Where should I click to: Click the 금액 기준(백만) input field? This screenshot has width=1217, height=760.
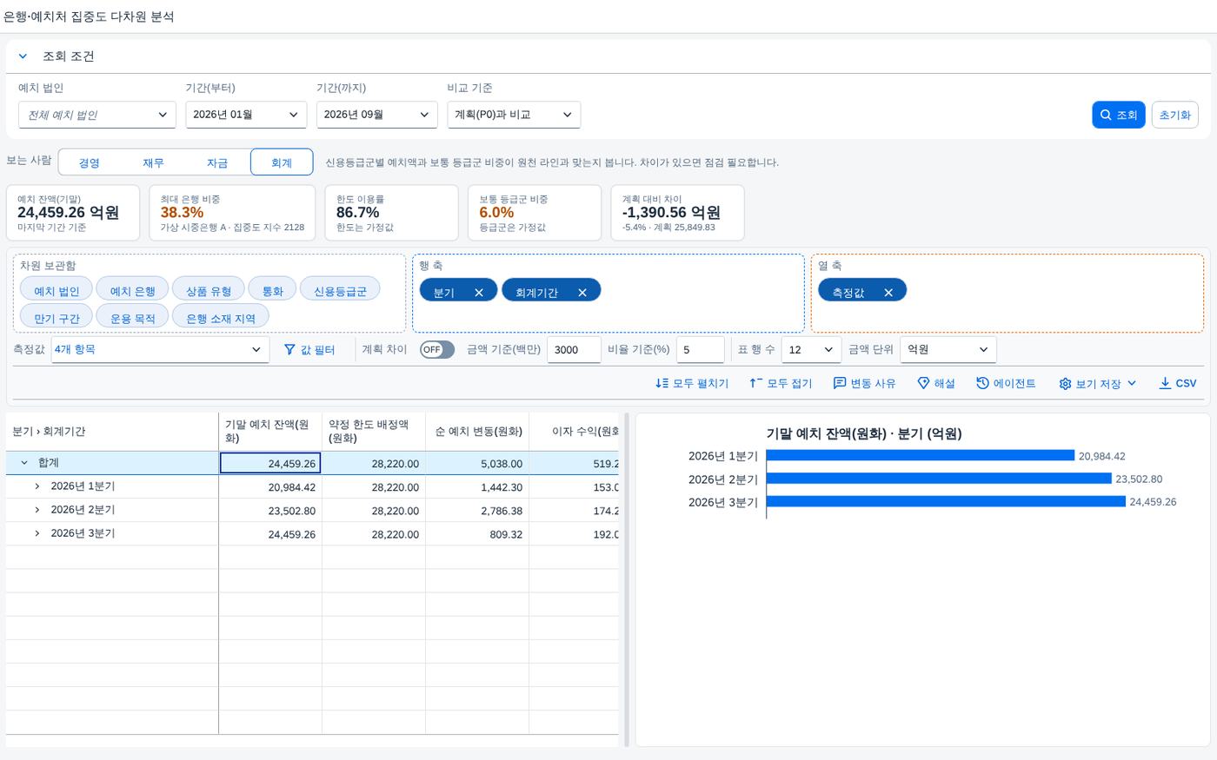click(574, 349)
